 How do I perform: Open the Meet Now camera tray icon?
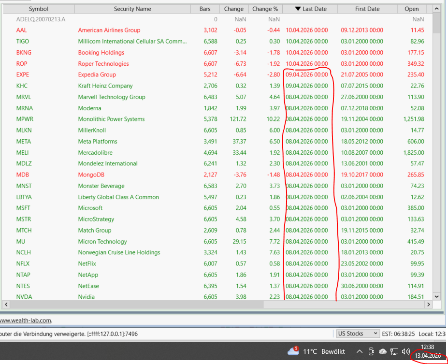coord(371,351)
